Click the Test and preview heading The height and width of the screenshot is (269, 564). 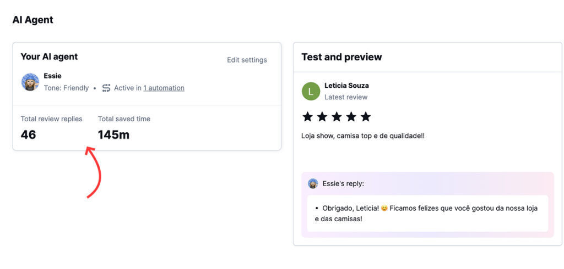[x=341, y=57]
